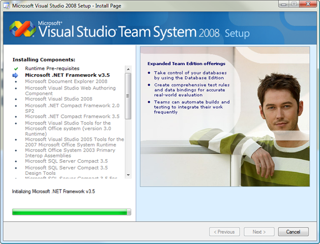Select 'Microsoft SQL Server Compact 3.5' entry

point(66,161)
